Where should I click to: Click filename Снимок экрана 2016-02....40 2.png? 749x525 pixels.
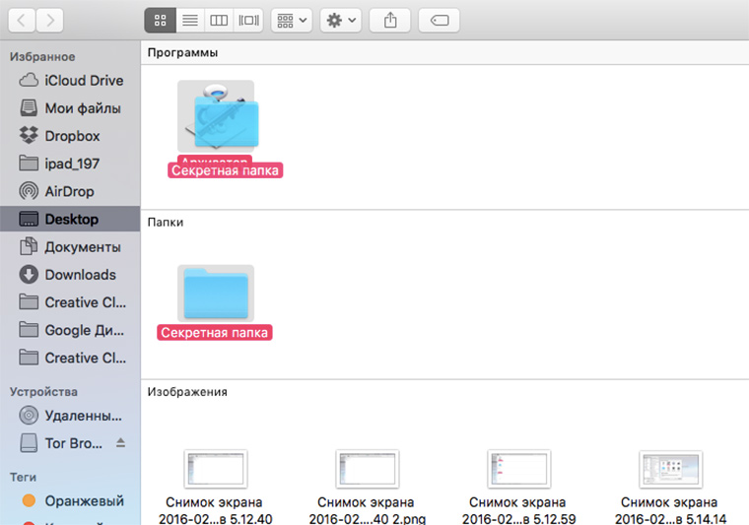click(367, 510)
